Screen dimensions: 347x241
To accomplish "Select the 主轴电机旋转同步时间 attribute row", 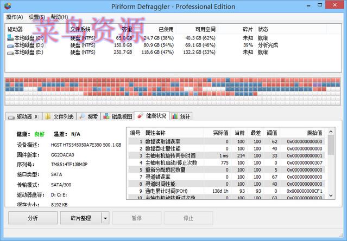I will click(x=226, y=155).
